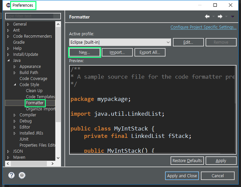241x187 pixels.
Task: Click the forward navigation arrow icon
Action: point(220,16)
